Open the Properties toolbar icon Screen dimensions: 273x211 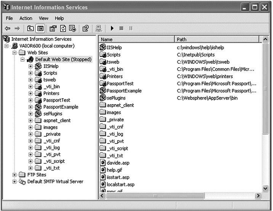(x=53, y=28)
